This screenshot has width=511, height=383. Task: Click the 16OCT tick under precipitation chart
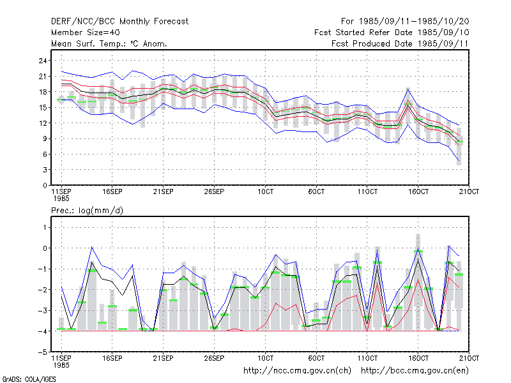[x=418, y=358]
